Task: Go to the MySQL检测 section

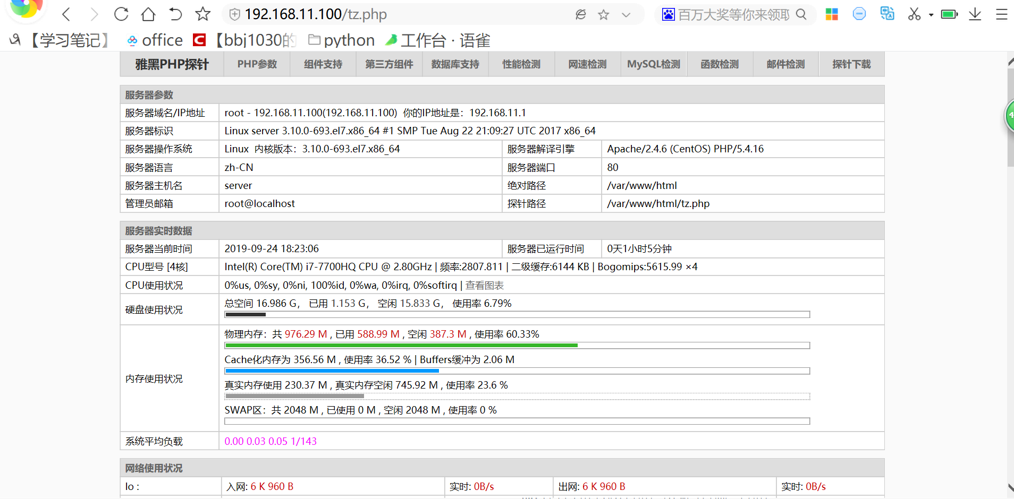Action: click(654, 64)
